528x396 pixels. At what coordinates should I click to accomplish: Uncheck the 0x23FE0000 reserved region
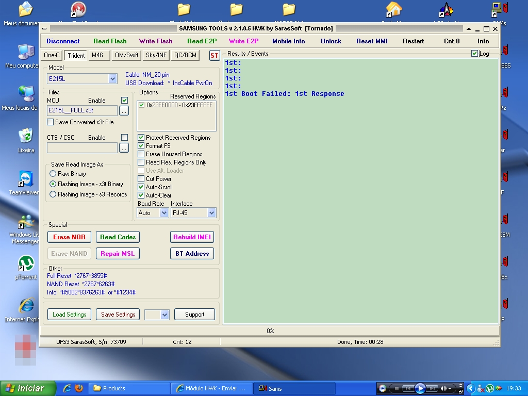point(141,105)
